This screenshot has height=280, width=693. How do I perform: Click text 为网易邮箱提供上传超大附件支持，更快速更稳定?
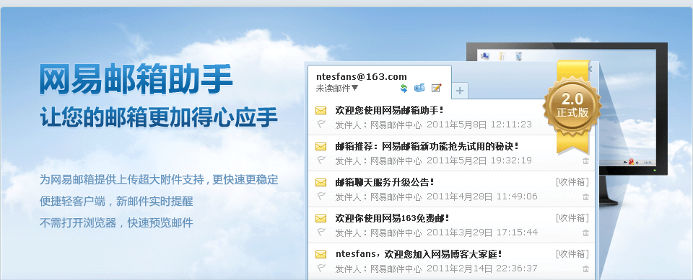(x=159, y=180)
